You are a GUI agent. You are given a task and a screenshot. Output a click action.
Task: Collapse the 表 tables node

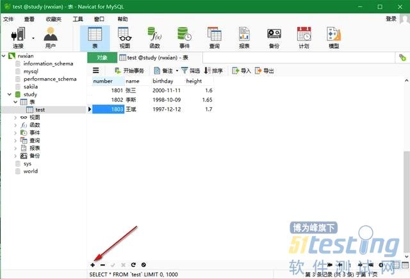[15, 102]
